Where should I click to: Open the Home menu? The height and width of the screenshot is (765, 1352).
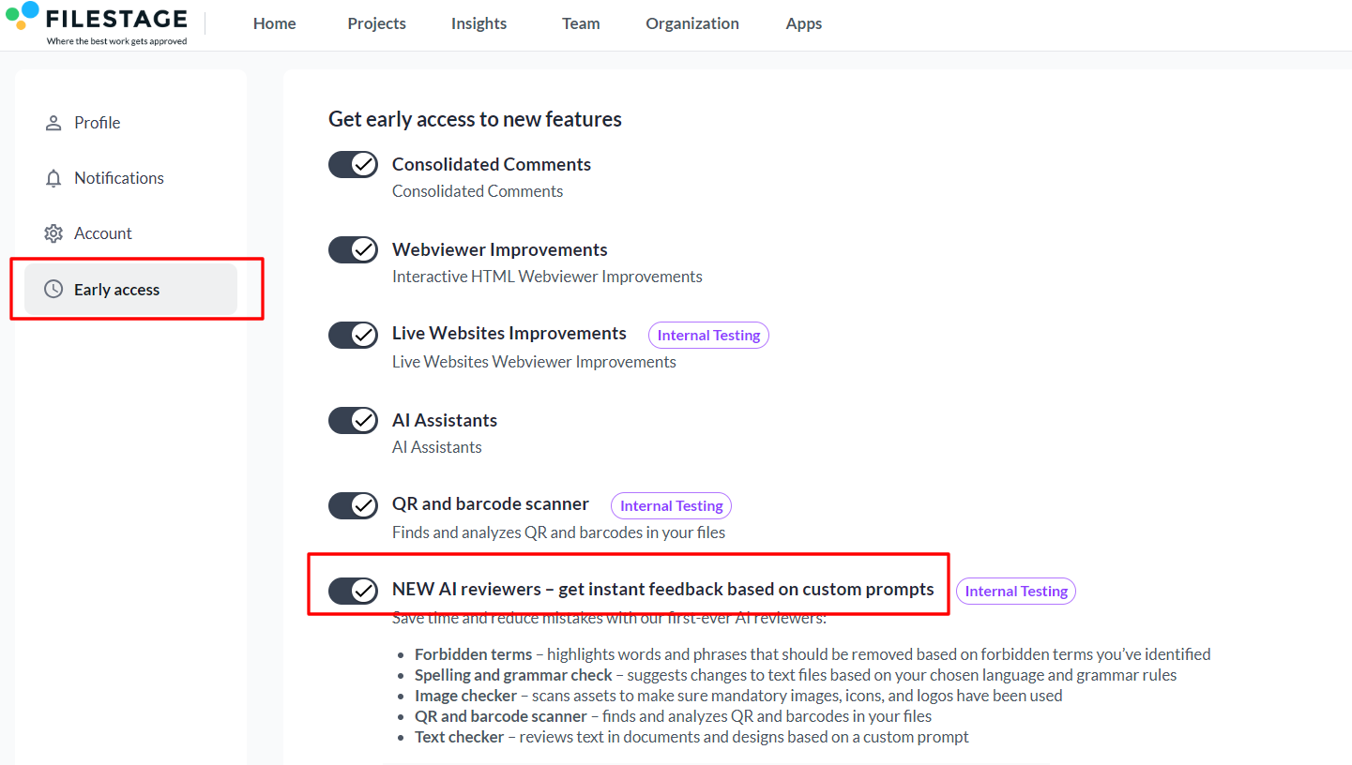click(x=275, y=24)
